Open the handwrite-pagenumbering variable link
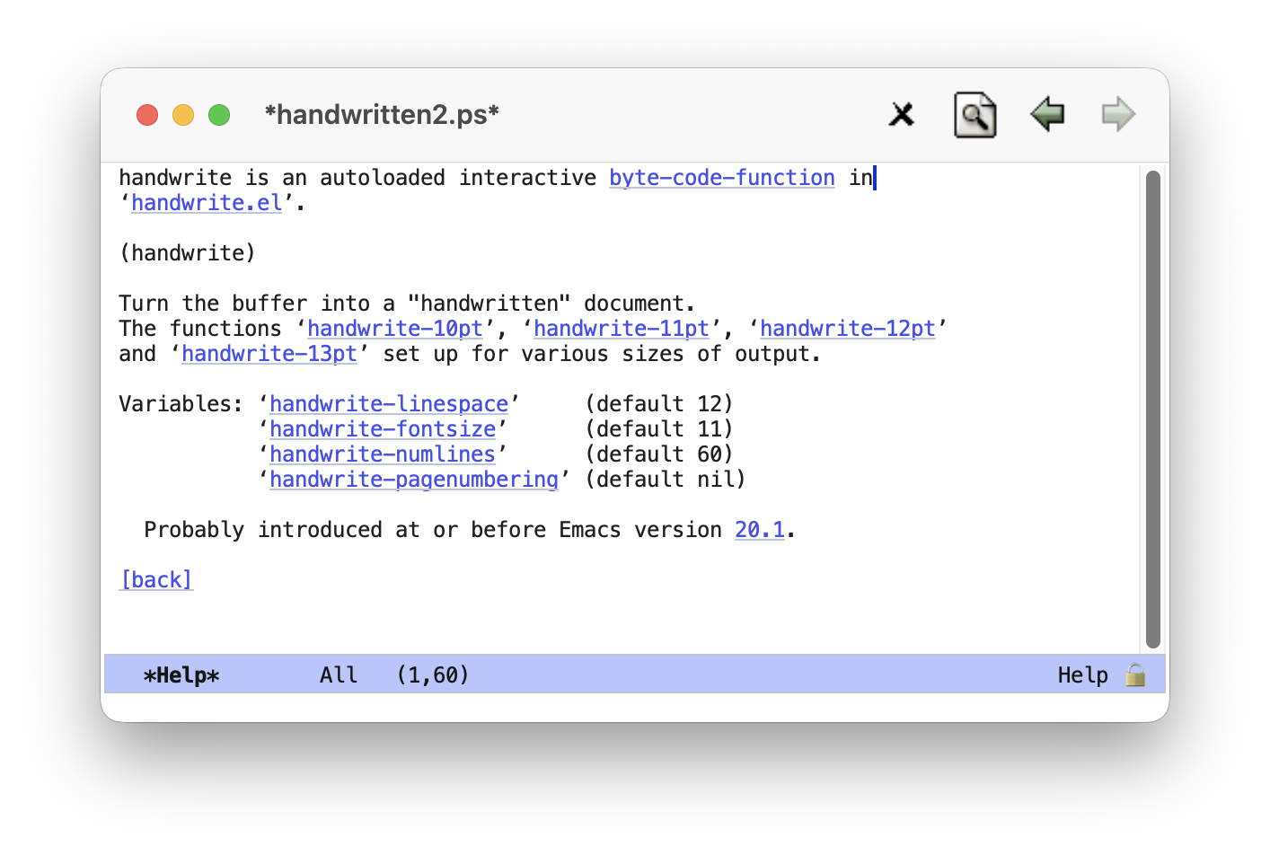Viewport: 1270px width, 855px height. tap(414, 480)
